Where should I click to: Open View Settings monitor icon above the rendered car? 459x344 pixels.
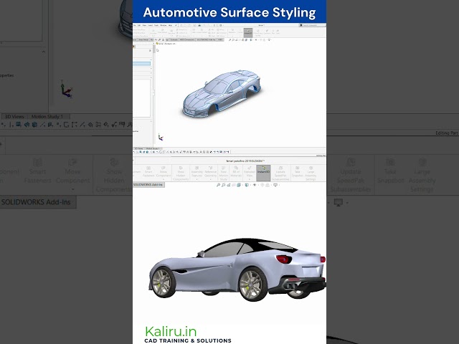point(275,185)
